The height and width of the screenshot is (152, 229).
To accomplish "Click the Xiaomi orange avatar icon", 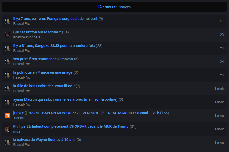I will [7, 116].
